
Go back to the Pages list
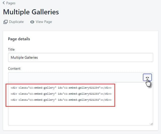(11, 3)
